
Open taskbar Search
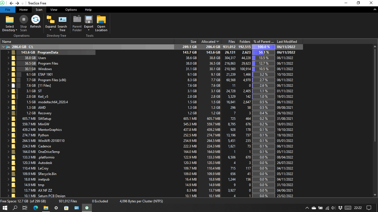15,208
